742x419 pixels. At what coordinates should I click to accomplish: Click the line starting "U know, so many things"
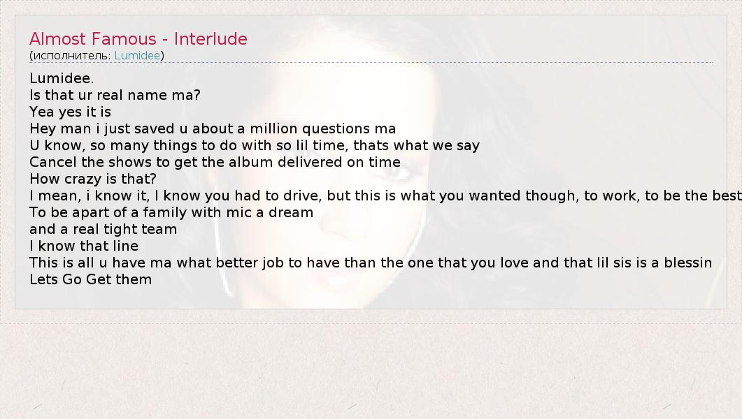pos(255,145)
